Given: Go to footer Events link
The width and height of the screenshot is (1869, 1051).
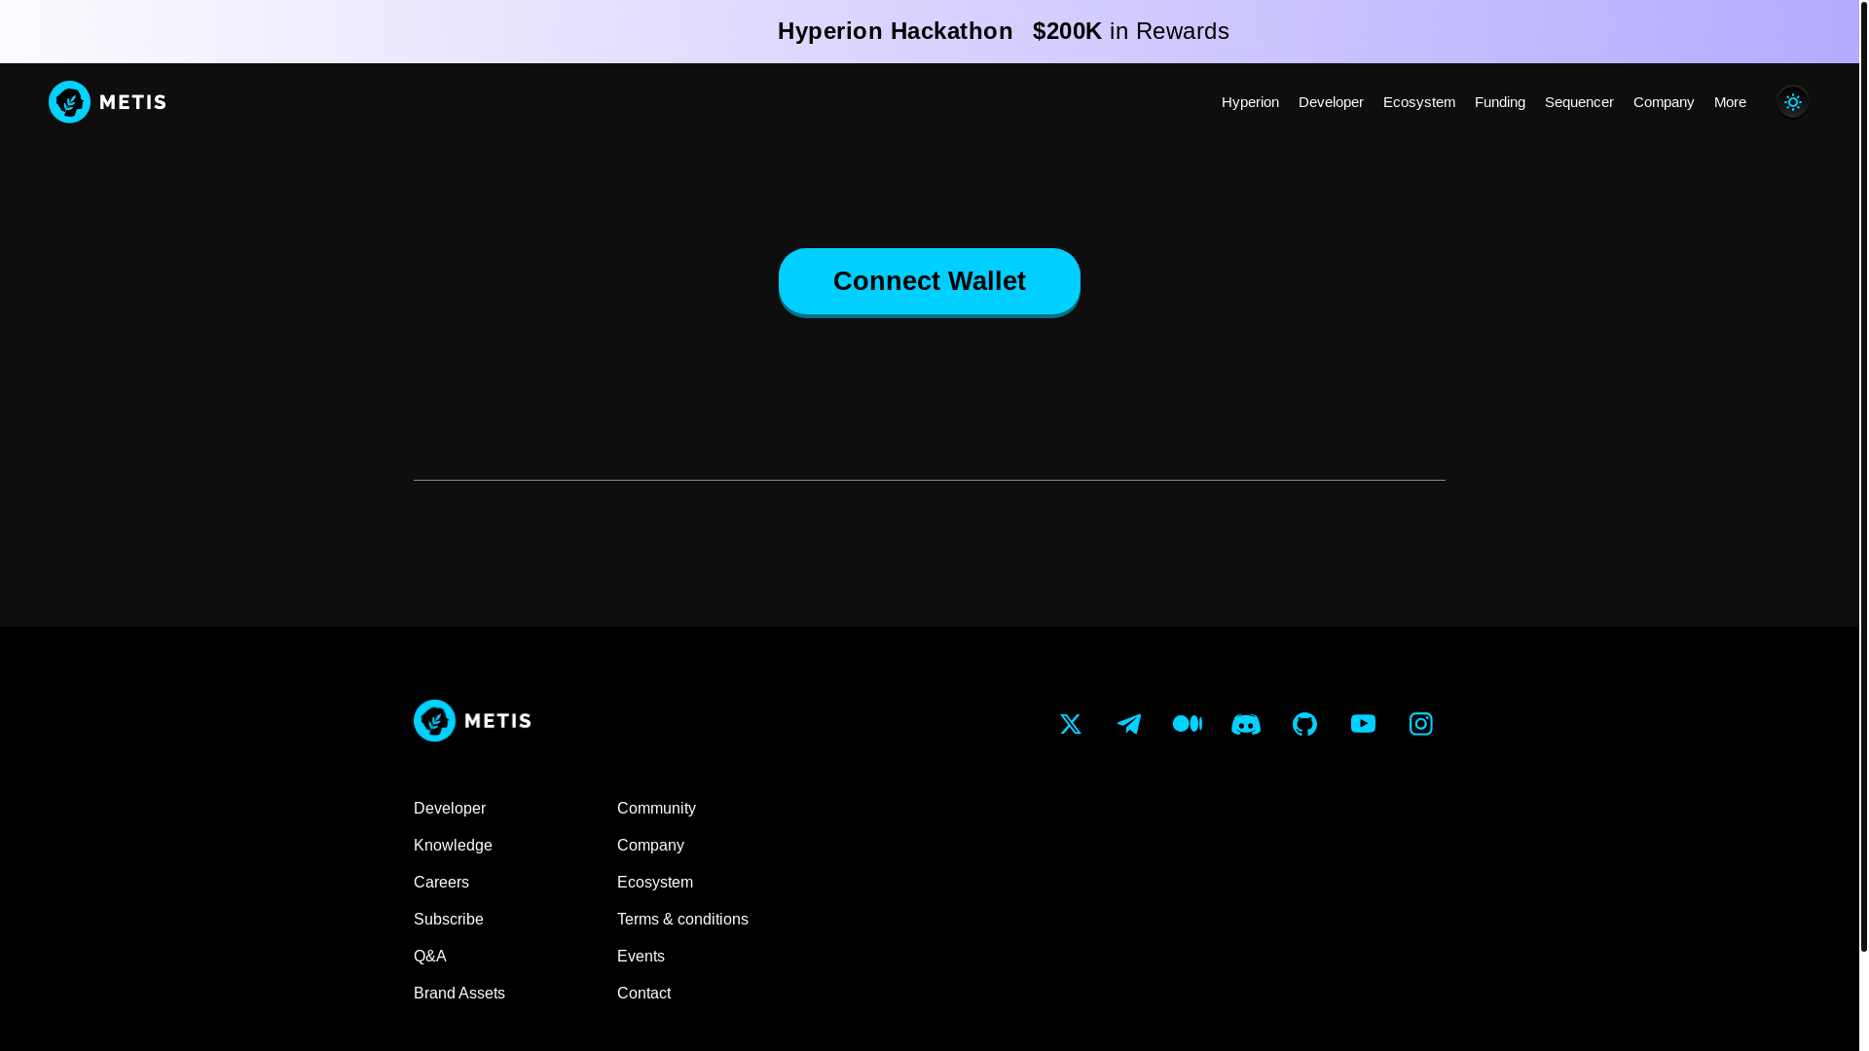Looking at the screenshot, I should click(641, 957).
